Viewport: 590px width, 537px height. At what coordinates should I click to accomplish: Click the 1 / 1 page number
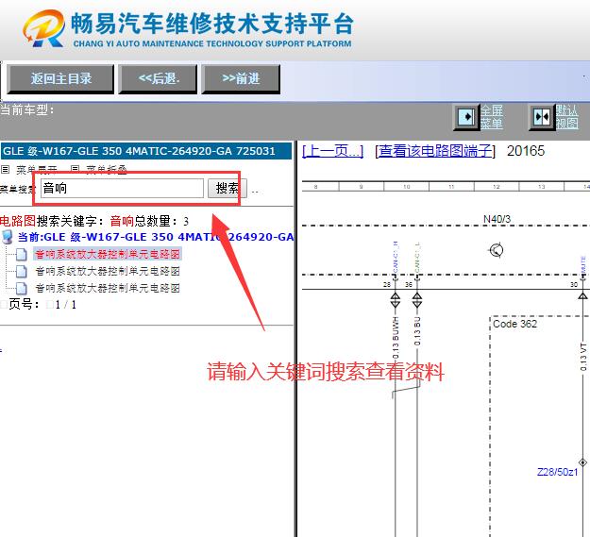point(66,305)
